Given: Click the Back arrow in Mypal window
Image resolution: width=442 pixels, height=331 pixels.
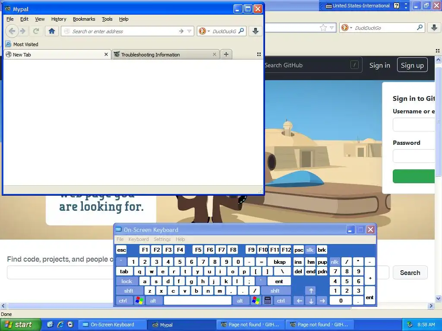Looking at the screenshot, I should click(x=12, y=31).
